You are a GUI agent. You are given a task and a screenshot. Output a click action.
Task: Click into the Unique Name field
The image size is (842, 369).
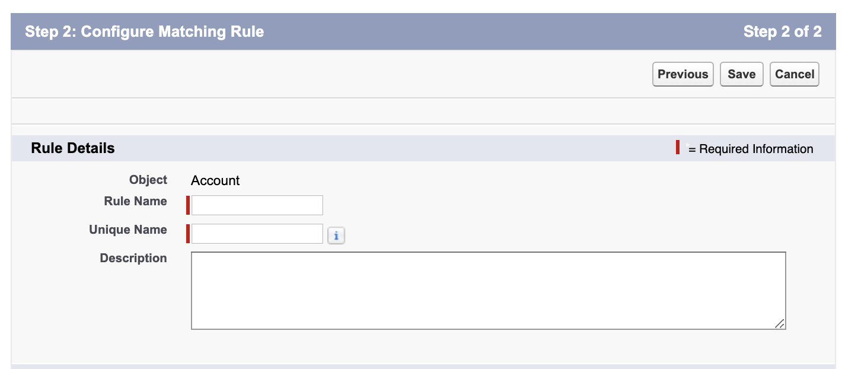tap(257, 233)
